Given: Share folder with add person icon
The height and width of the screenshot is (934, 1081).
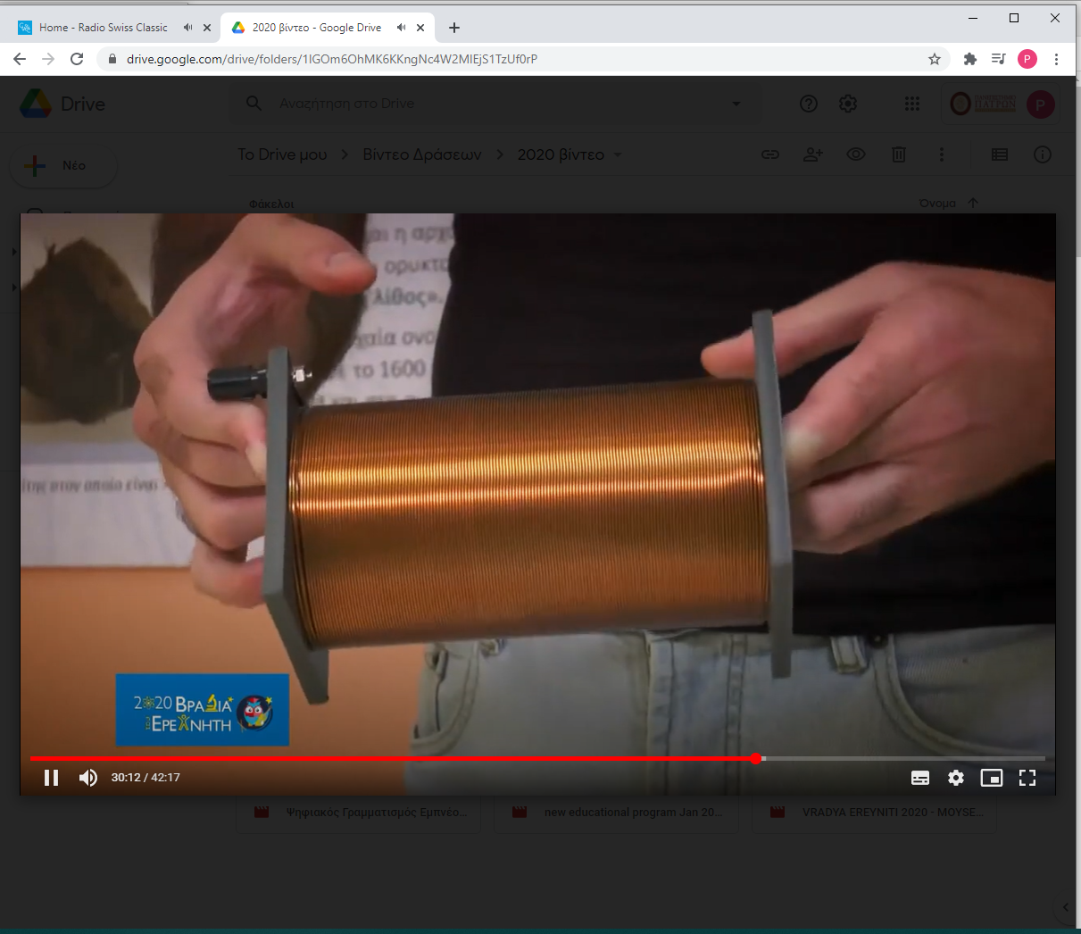Looking at the screenshot, I should tap(813, 154).
